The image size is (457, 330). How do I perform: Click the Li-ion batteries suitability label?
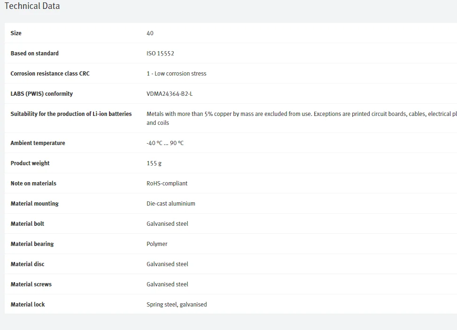(71, 114)
